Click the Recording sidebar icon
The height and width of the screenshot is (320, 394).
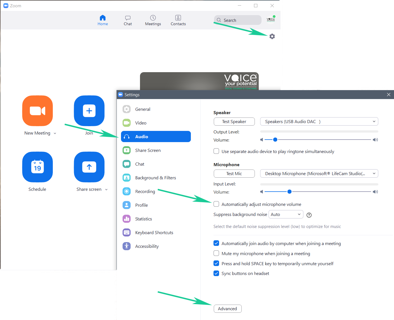pos(127,191)
